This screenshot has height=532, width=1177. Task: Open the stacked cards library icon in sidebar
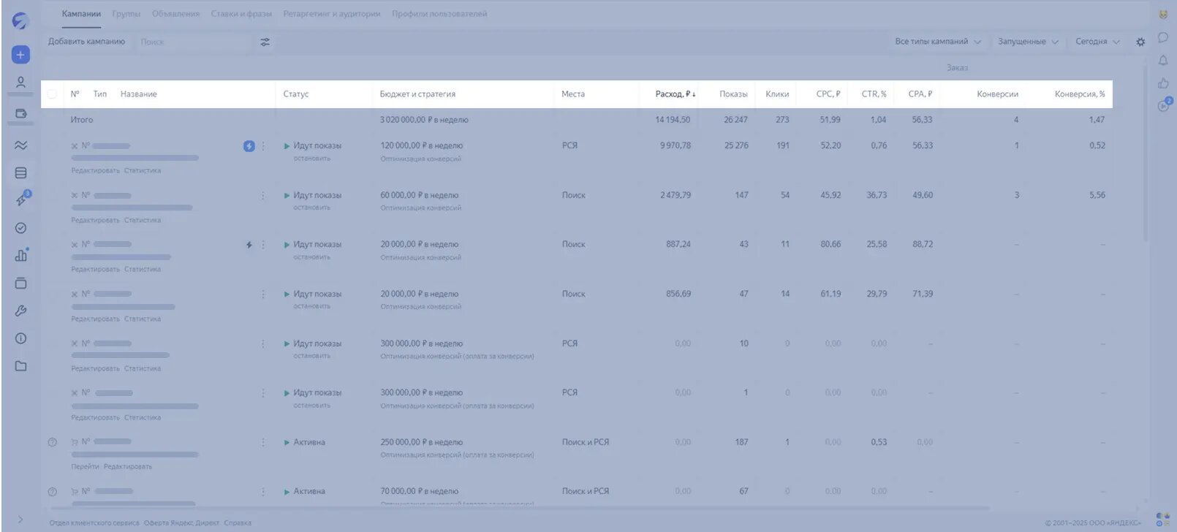20,283
